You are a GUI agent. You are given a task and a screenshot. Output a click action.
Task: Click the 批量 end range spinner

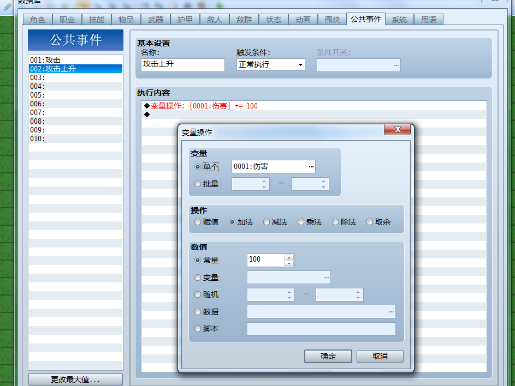(x=310, y=184)
